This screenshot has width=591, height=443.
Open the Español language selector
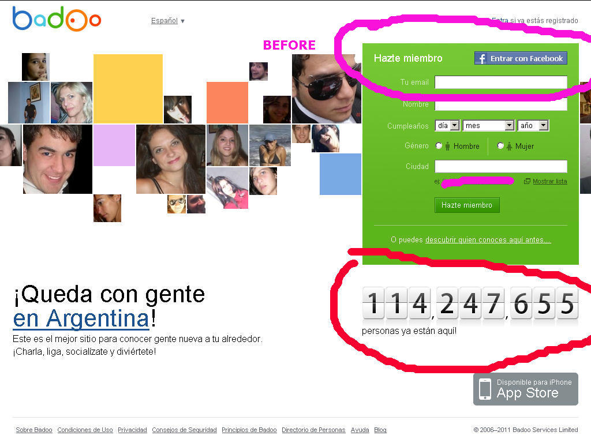coord(168,21)
